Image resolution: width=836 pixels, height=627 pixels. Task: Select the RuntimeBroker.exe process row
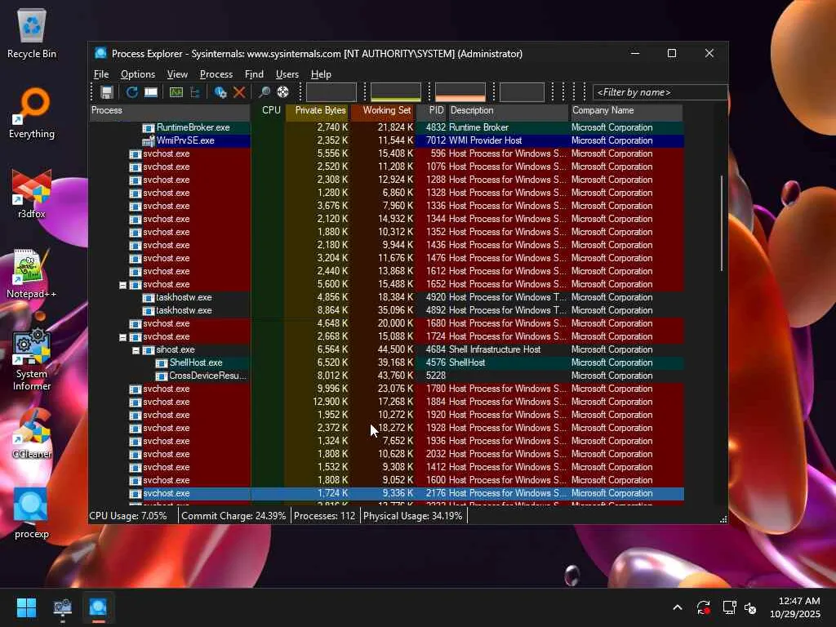[386, 127]
